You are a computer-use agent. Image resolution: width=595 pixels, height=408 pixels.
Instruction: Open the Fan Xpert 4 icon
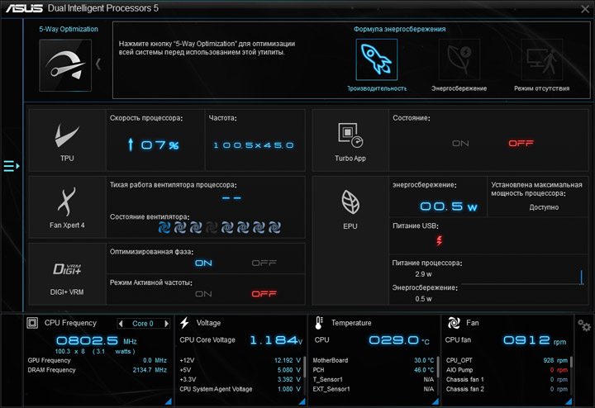(x=67, y=202)
